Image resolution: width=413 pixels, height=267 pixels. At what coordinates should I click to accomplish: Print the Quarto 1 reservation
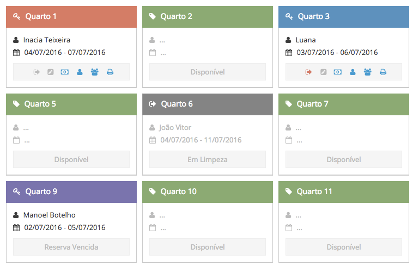[110, 72]
